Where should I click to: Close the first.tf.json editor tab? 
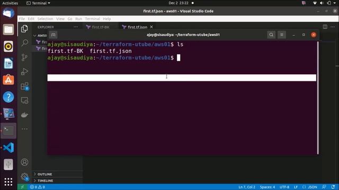tap(151, 27)
